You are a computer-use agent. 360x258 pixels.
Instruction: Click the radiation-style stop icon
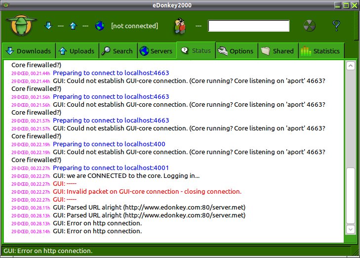(x=310, y=26)
